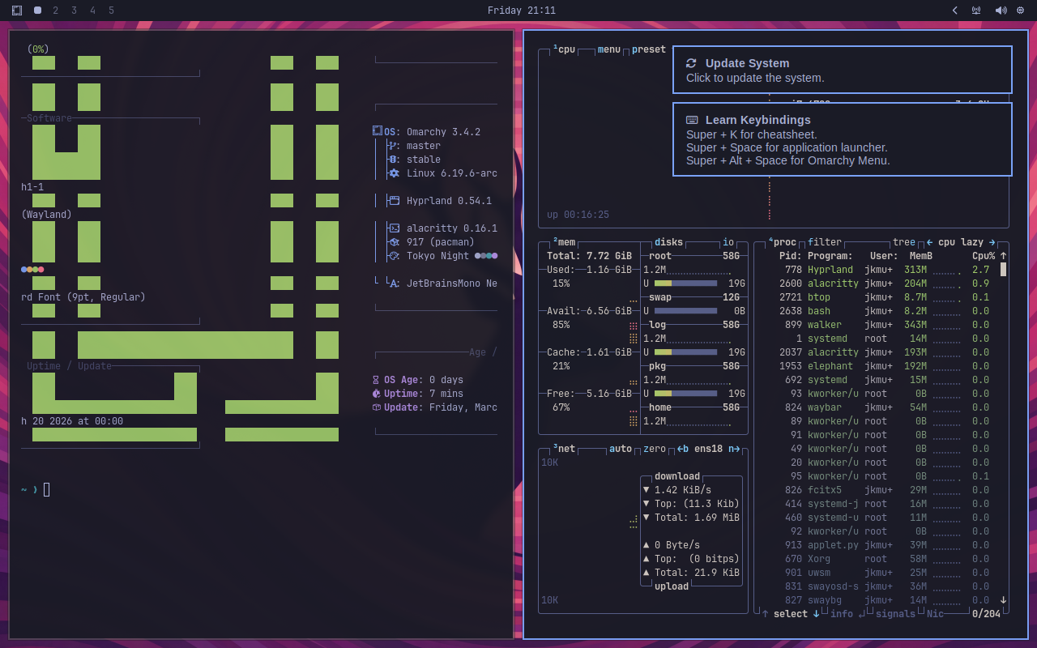This screenshot has width=1037, height=648.
Task: Click the preset label in the cpu panel
Action: click(648, 49)
